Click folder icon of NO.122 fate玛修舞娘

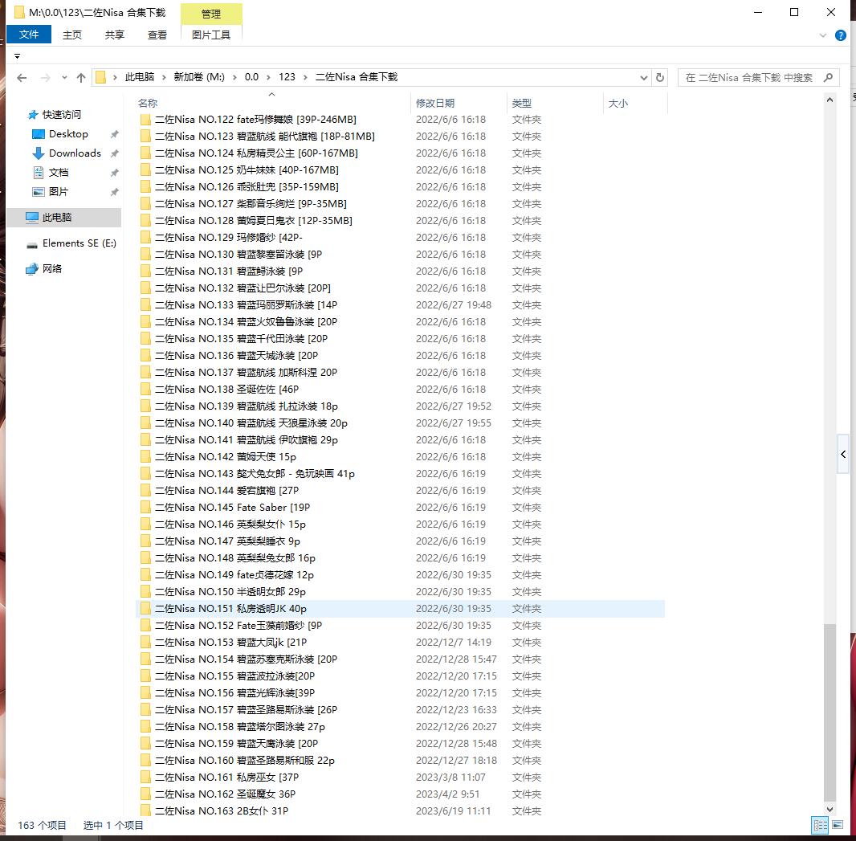coord(146,120)
